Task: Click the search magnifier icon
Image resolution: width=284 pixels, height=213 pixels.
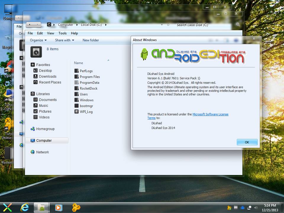Action: click(238, 24)
